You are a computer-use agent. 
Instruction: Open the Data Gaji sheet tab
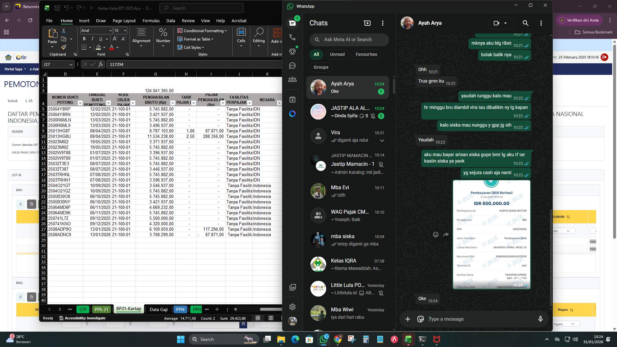[x=158, y=309]
